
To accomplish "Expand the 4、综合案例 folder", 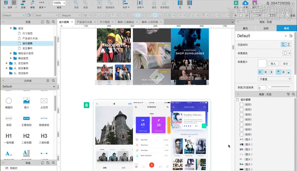I will (7, 68).
